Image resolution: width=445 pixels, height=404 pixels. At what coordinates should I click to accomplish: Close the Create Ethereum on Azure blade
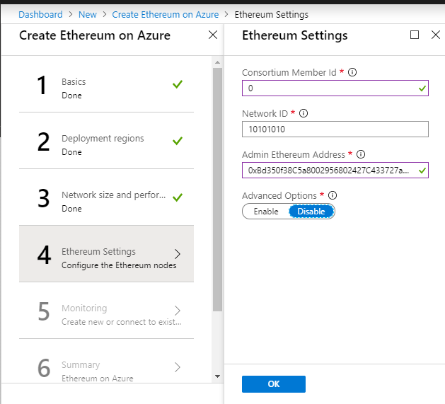[212, 35]
